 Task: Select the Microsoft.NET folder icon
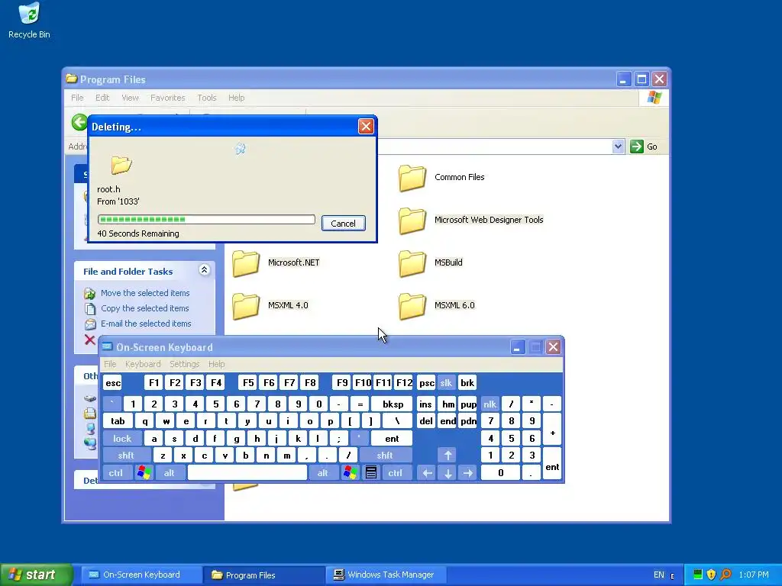(246, 263)
